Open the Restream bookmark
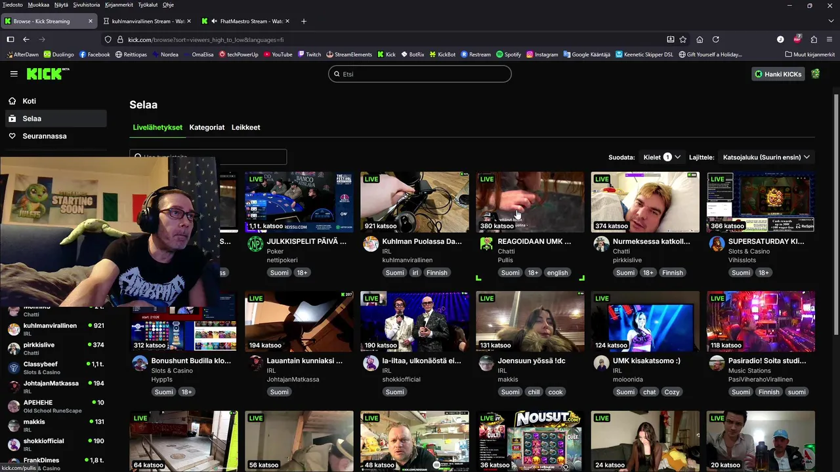 pos(476,54)
